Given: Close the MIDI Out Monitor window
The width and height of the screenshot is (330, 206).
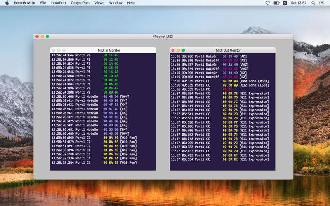Looking at the screenshot, I should [173, 50].
